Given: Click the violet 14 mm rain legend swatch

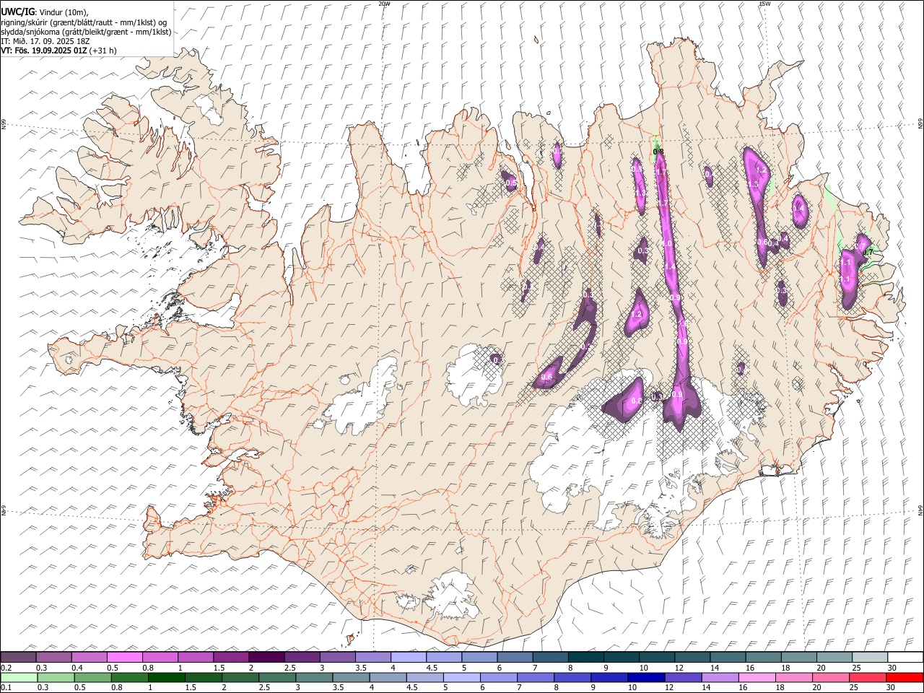Looking at the screenshot, I should (x=720, y=677).
